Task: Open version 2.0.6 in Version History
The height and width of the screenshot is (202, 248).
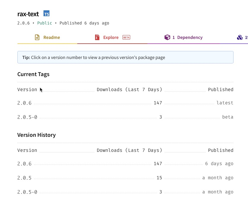Action: 24,164
